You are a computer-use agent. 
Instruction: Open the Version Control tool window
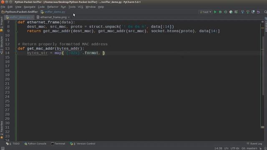click(x=83, y=144)
